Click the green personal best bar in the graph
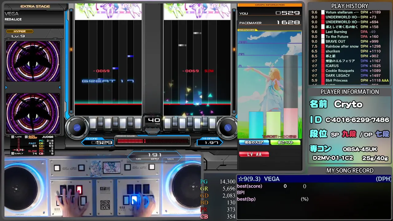 [273, 125]
